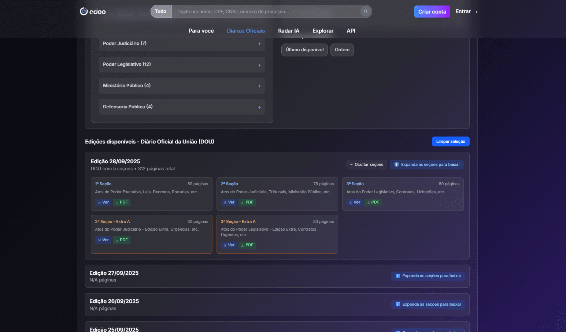Click the 2ª Seção - Extra A title
The image size is (566, 332).
pyautogui.click(x=112, y=222)
